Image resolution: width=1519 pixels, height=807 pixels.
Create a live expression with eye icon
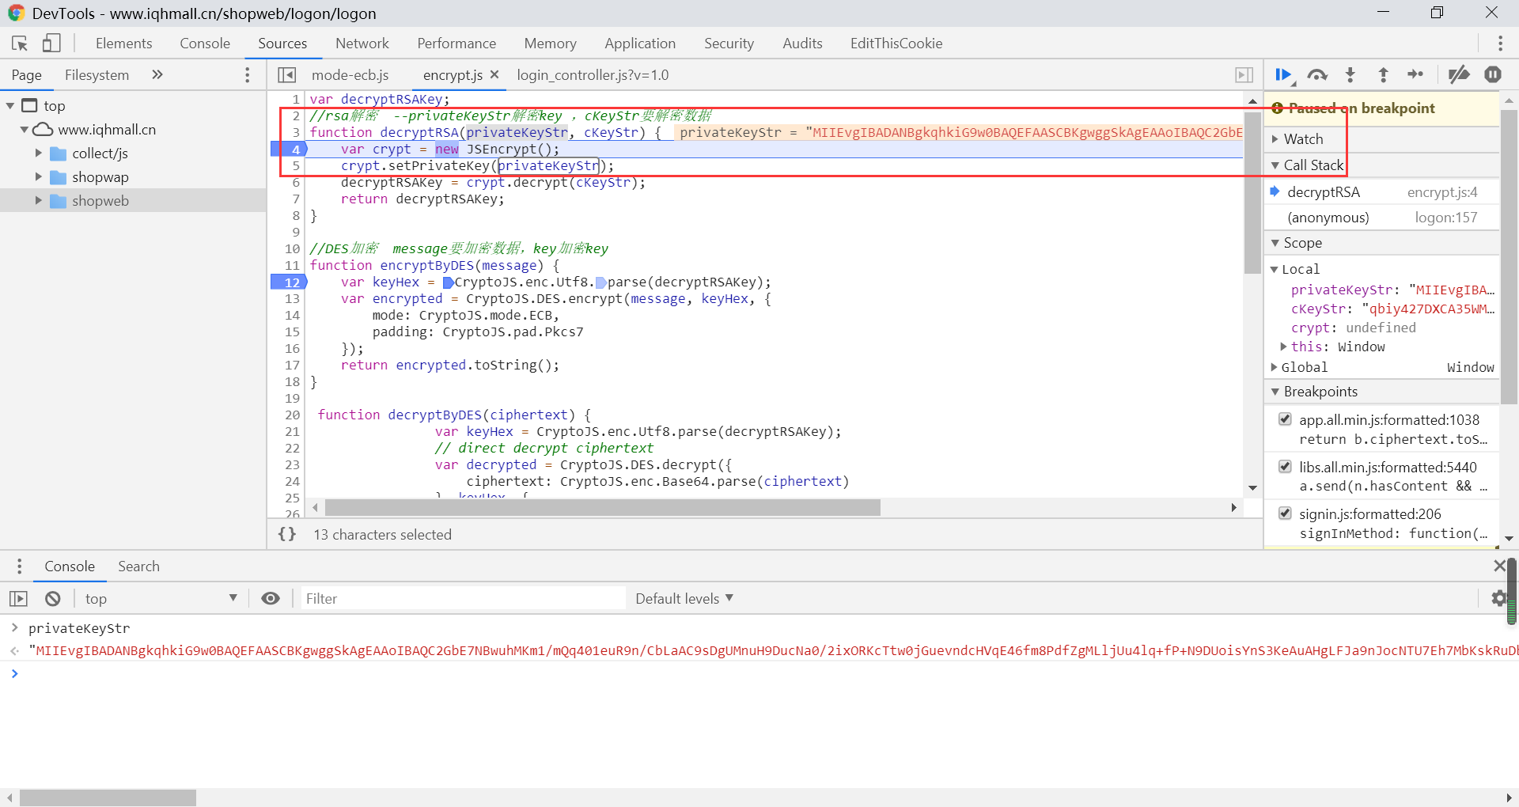(271, 599)
